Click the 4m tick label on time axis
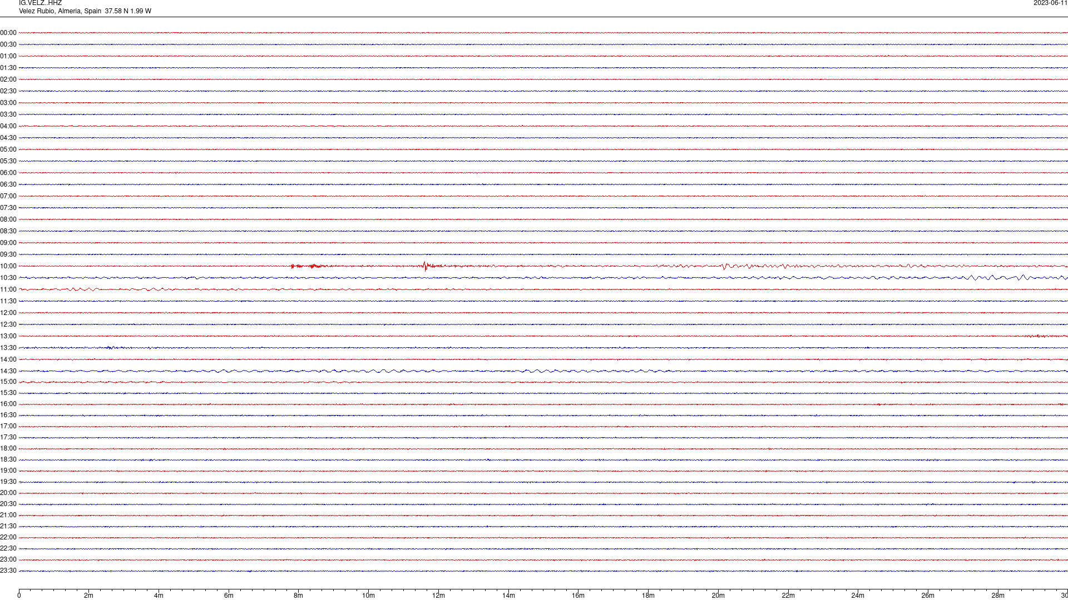Viewport: 1068px width, 600px height. 159,596
